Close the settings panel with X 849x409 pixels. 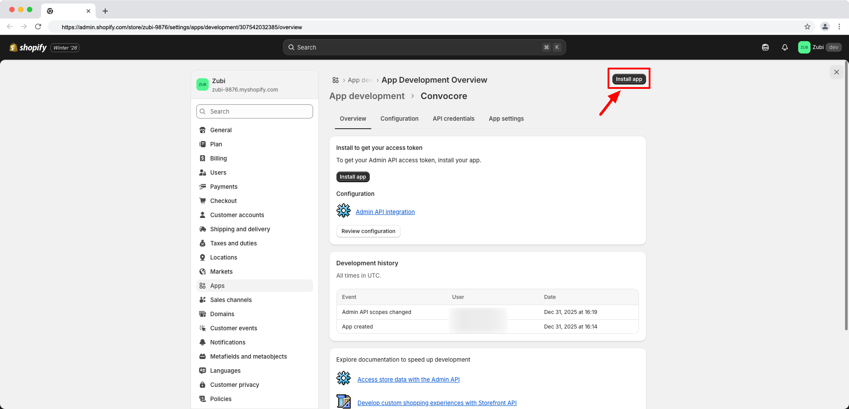[837, 72]
